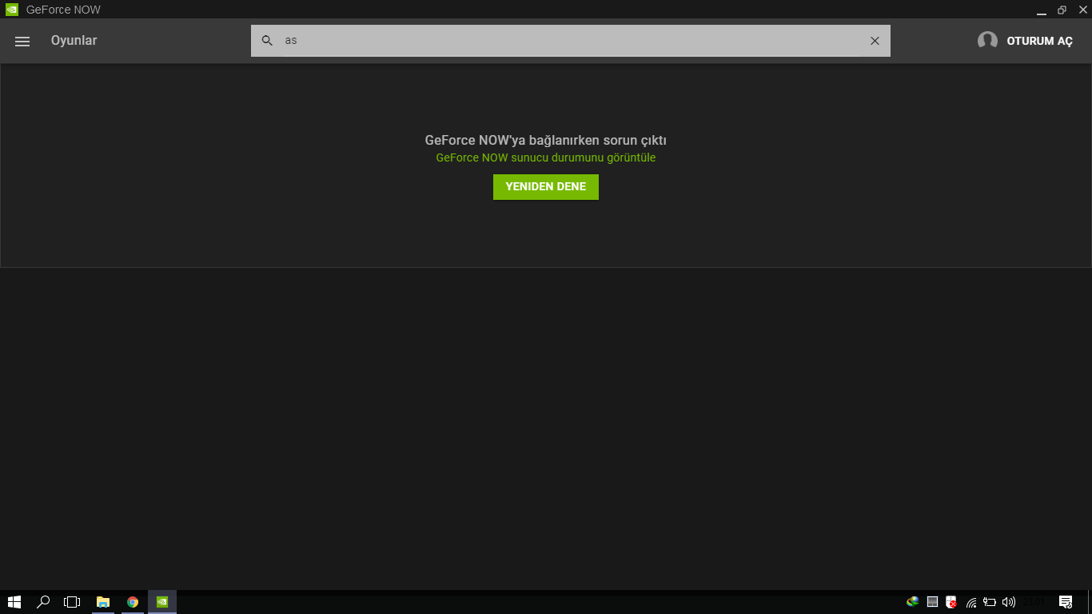
Task: Open Task View on the taskbar
Action: click(x=72, y=602)
